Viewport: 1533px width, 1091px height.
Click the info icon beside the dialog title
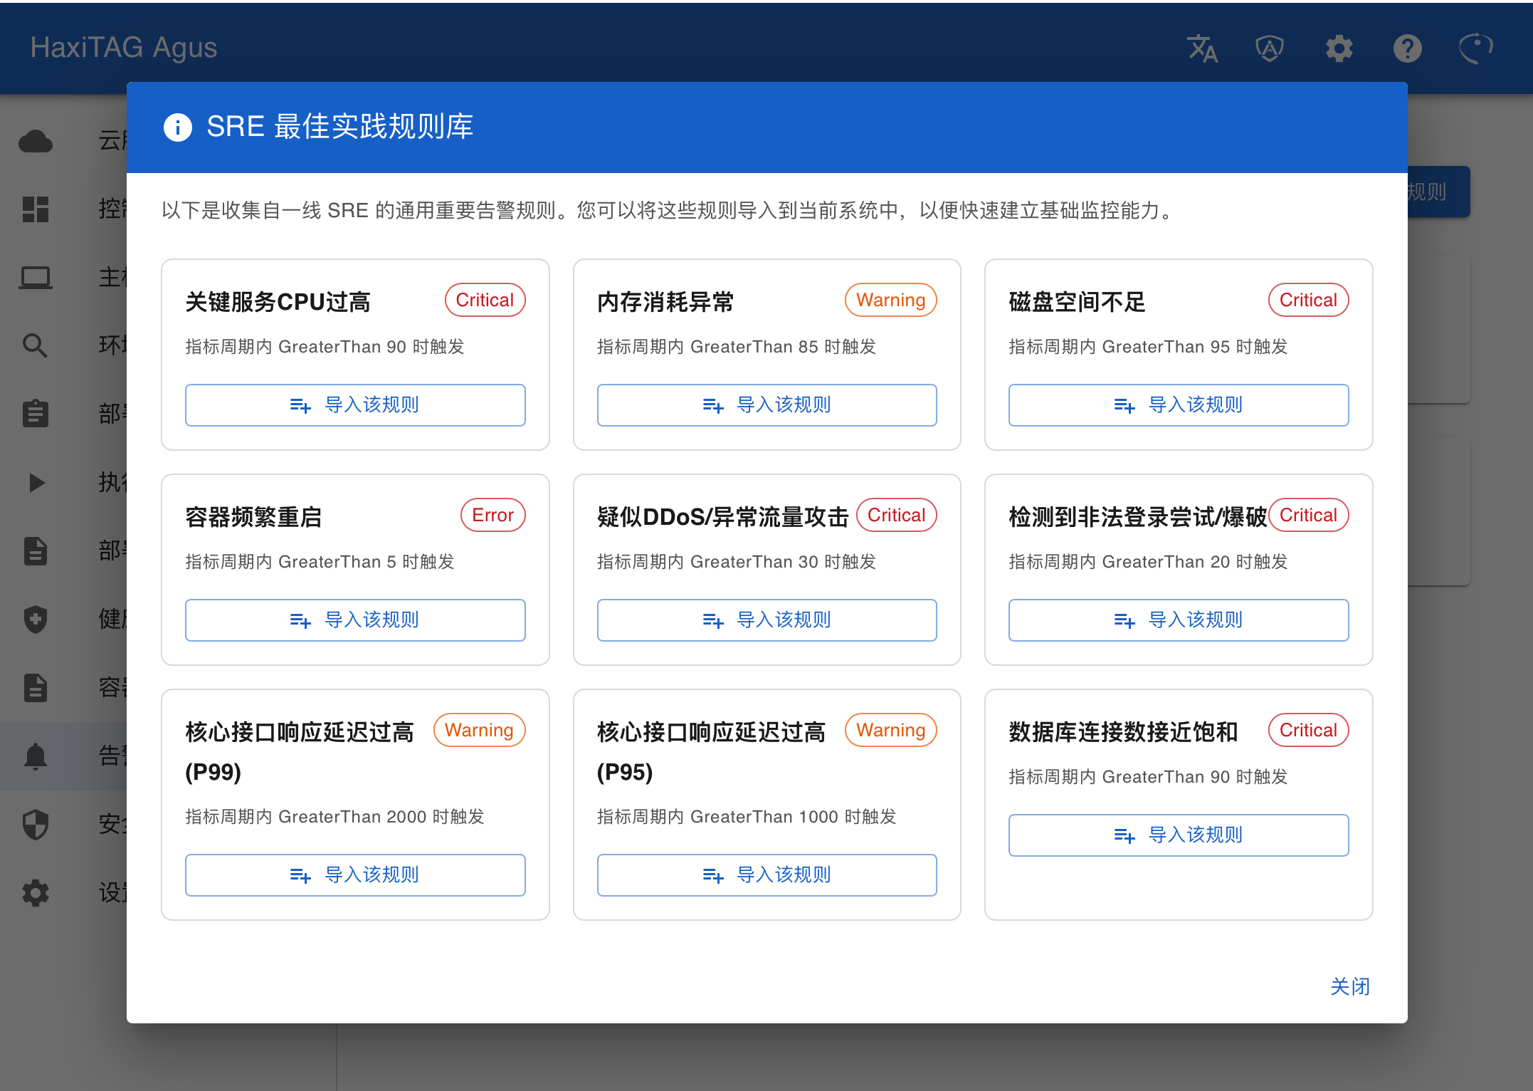coord(178,127)
